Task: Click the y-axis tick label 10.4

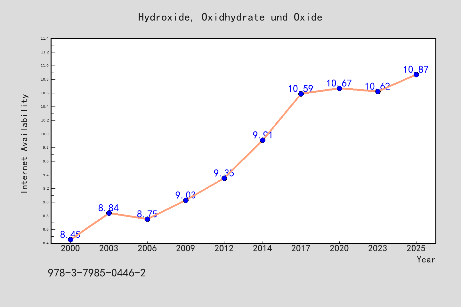Action: (44, 107)
